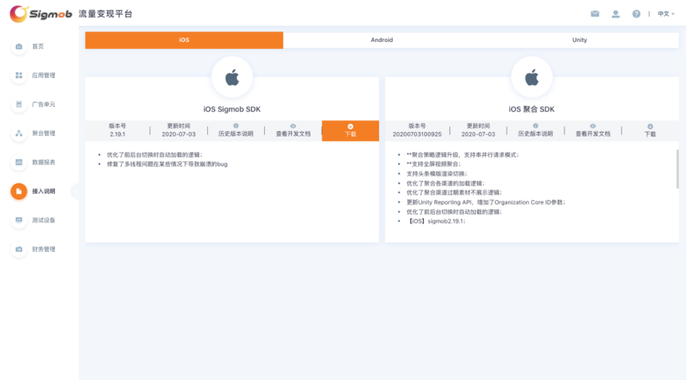Open the user account icon
This screenshot has height=380, width=689.
tap(616, 13)
